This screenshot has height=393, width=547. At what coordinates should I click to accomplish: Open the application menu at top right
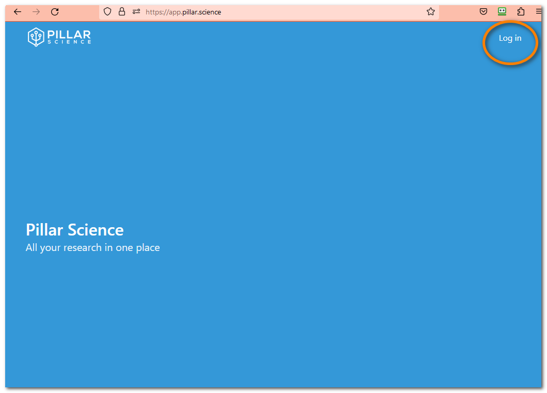(538, 11)
